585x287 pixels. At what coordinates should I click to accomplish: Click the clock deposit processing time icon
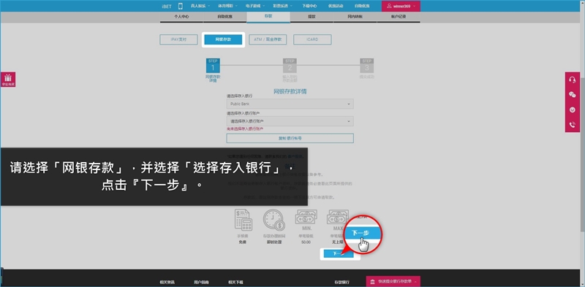(273, 220)
